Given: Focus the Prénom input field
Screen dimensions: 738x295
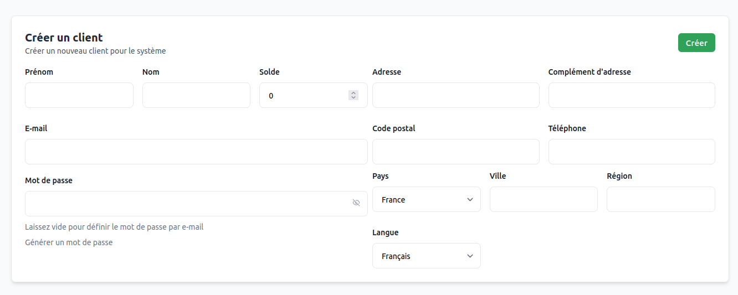Looking at the screenshot, I should point(79,95).
